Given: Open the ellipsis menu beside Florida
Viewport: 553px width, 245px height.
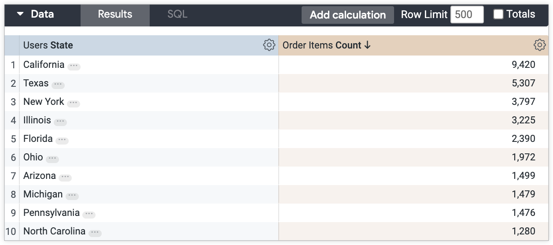Looking at the screenshot, I should (x=62, y=140).
